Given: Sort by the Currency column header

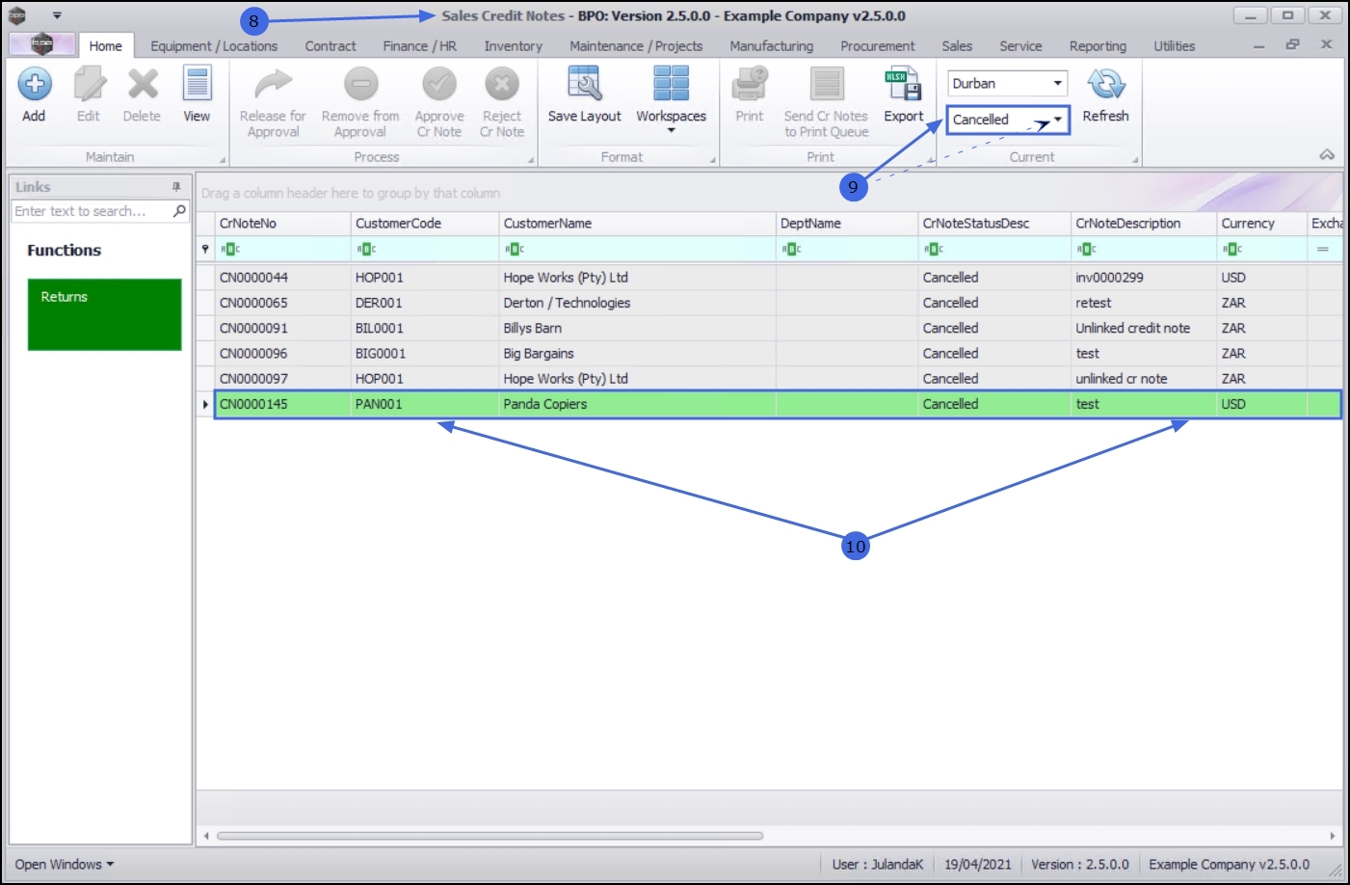Looking at the screenshot, I should (1261, 224).
